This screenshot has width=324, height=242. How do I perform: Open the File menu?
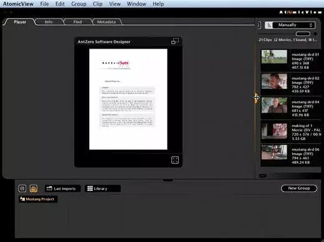tap(44, 4)
